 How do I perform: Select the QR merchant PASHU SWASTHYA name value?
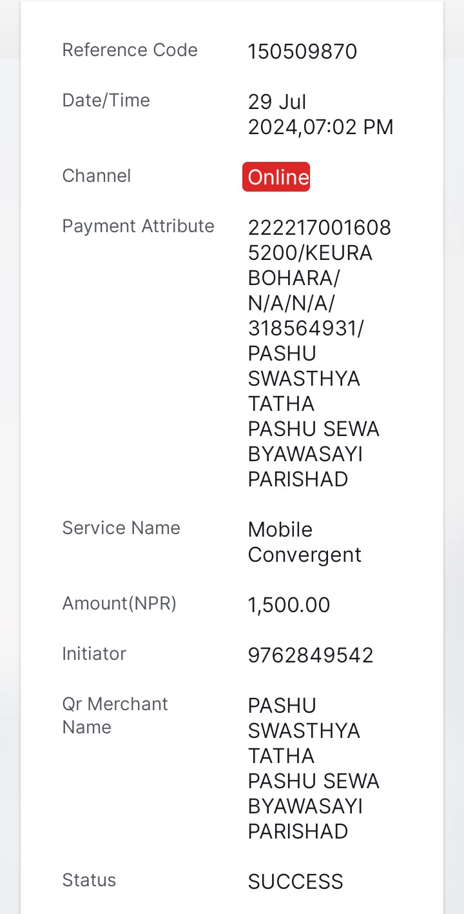313,768
